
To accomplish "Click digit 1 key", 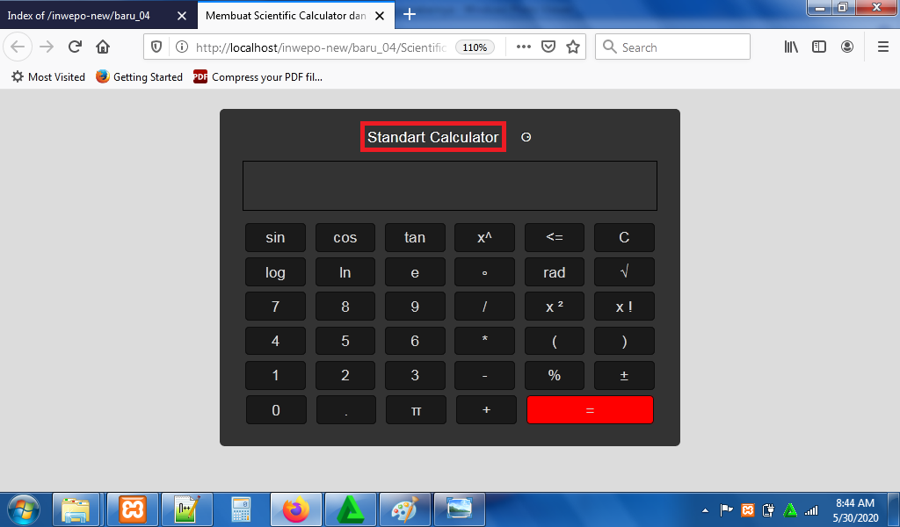I will point(275,376).
